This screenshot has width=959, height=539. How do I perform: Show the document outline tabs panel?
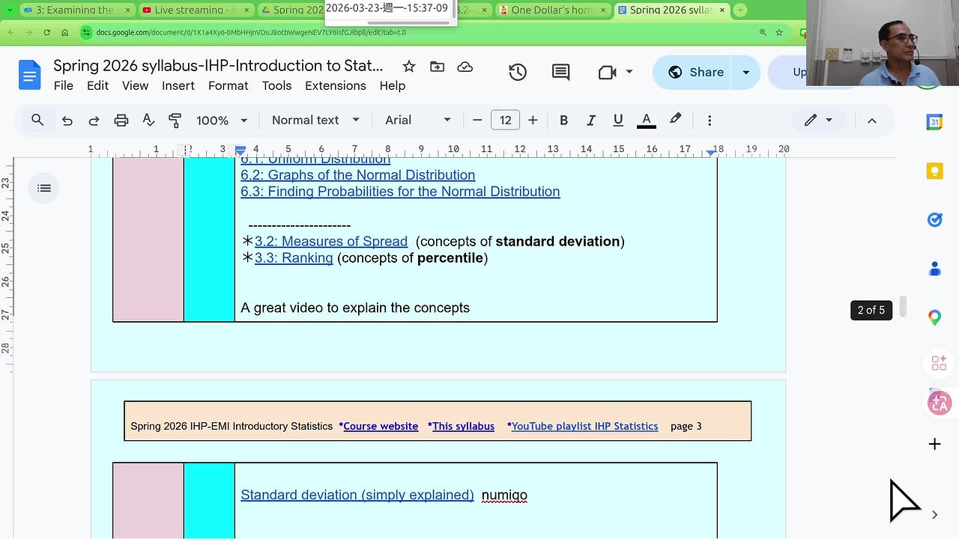pos(44,188)
